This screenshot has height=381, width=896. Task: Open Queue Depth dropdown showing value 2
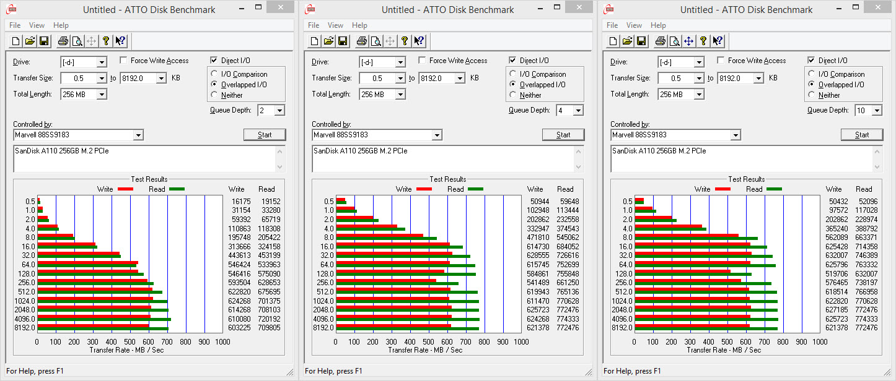(279, 111)
